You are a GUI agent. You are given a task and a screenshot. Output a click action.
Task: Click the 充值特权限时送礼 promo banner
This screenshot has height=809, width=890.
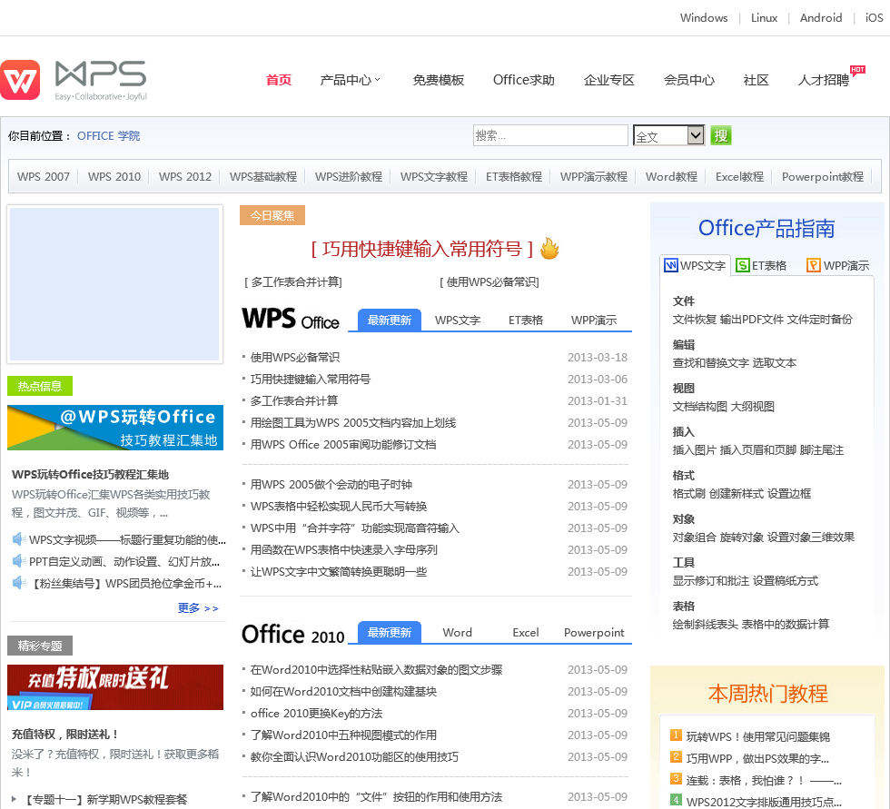[115, 687]
